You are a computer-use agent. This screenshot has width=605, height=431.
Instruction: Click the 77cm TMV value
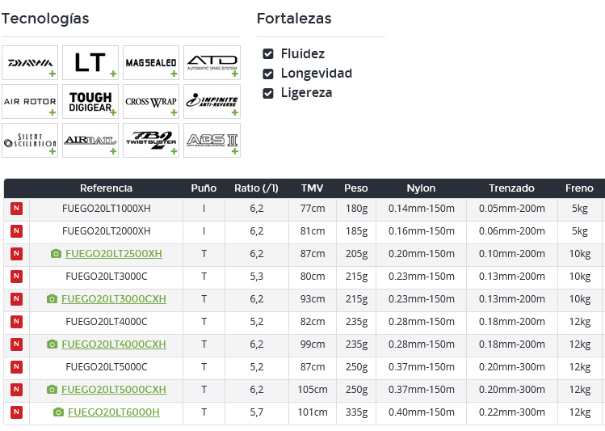(x=313, y=209)
